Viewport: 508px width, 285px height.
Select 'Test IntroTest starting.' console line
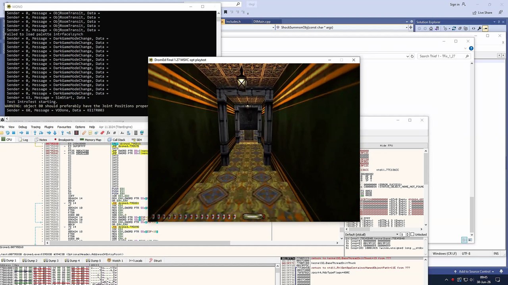[x=32, y=102]
